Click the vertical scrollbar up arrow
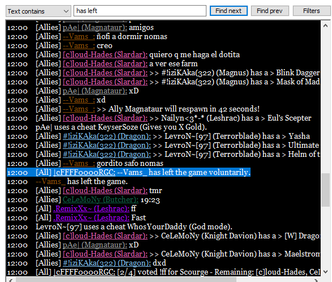 tap(325, 26)
